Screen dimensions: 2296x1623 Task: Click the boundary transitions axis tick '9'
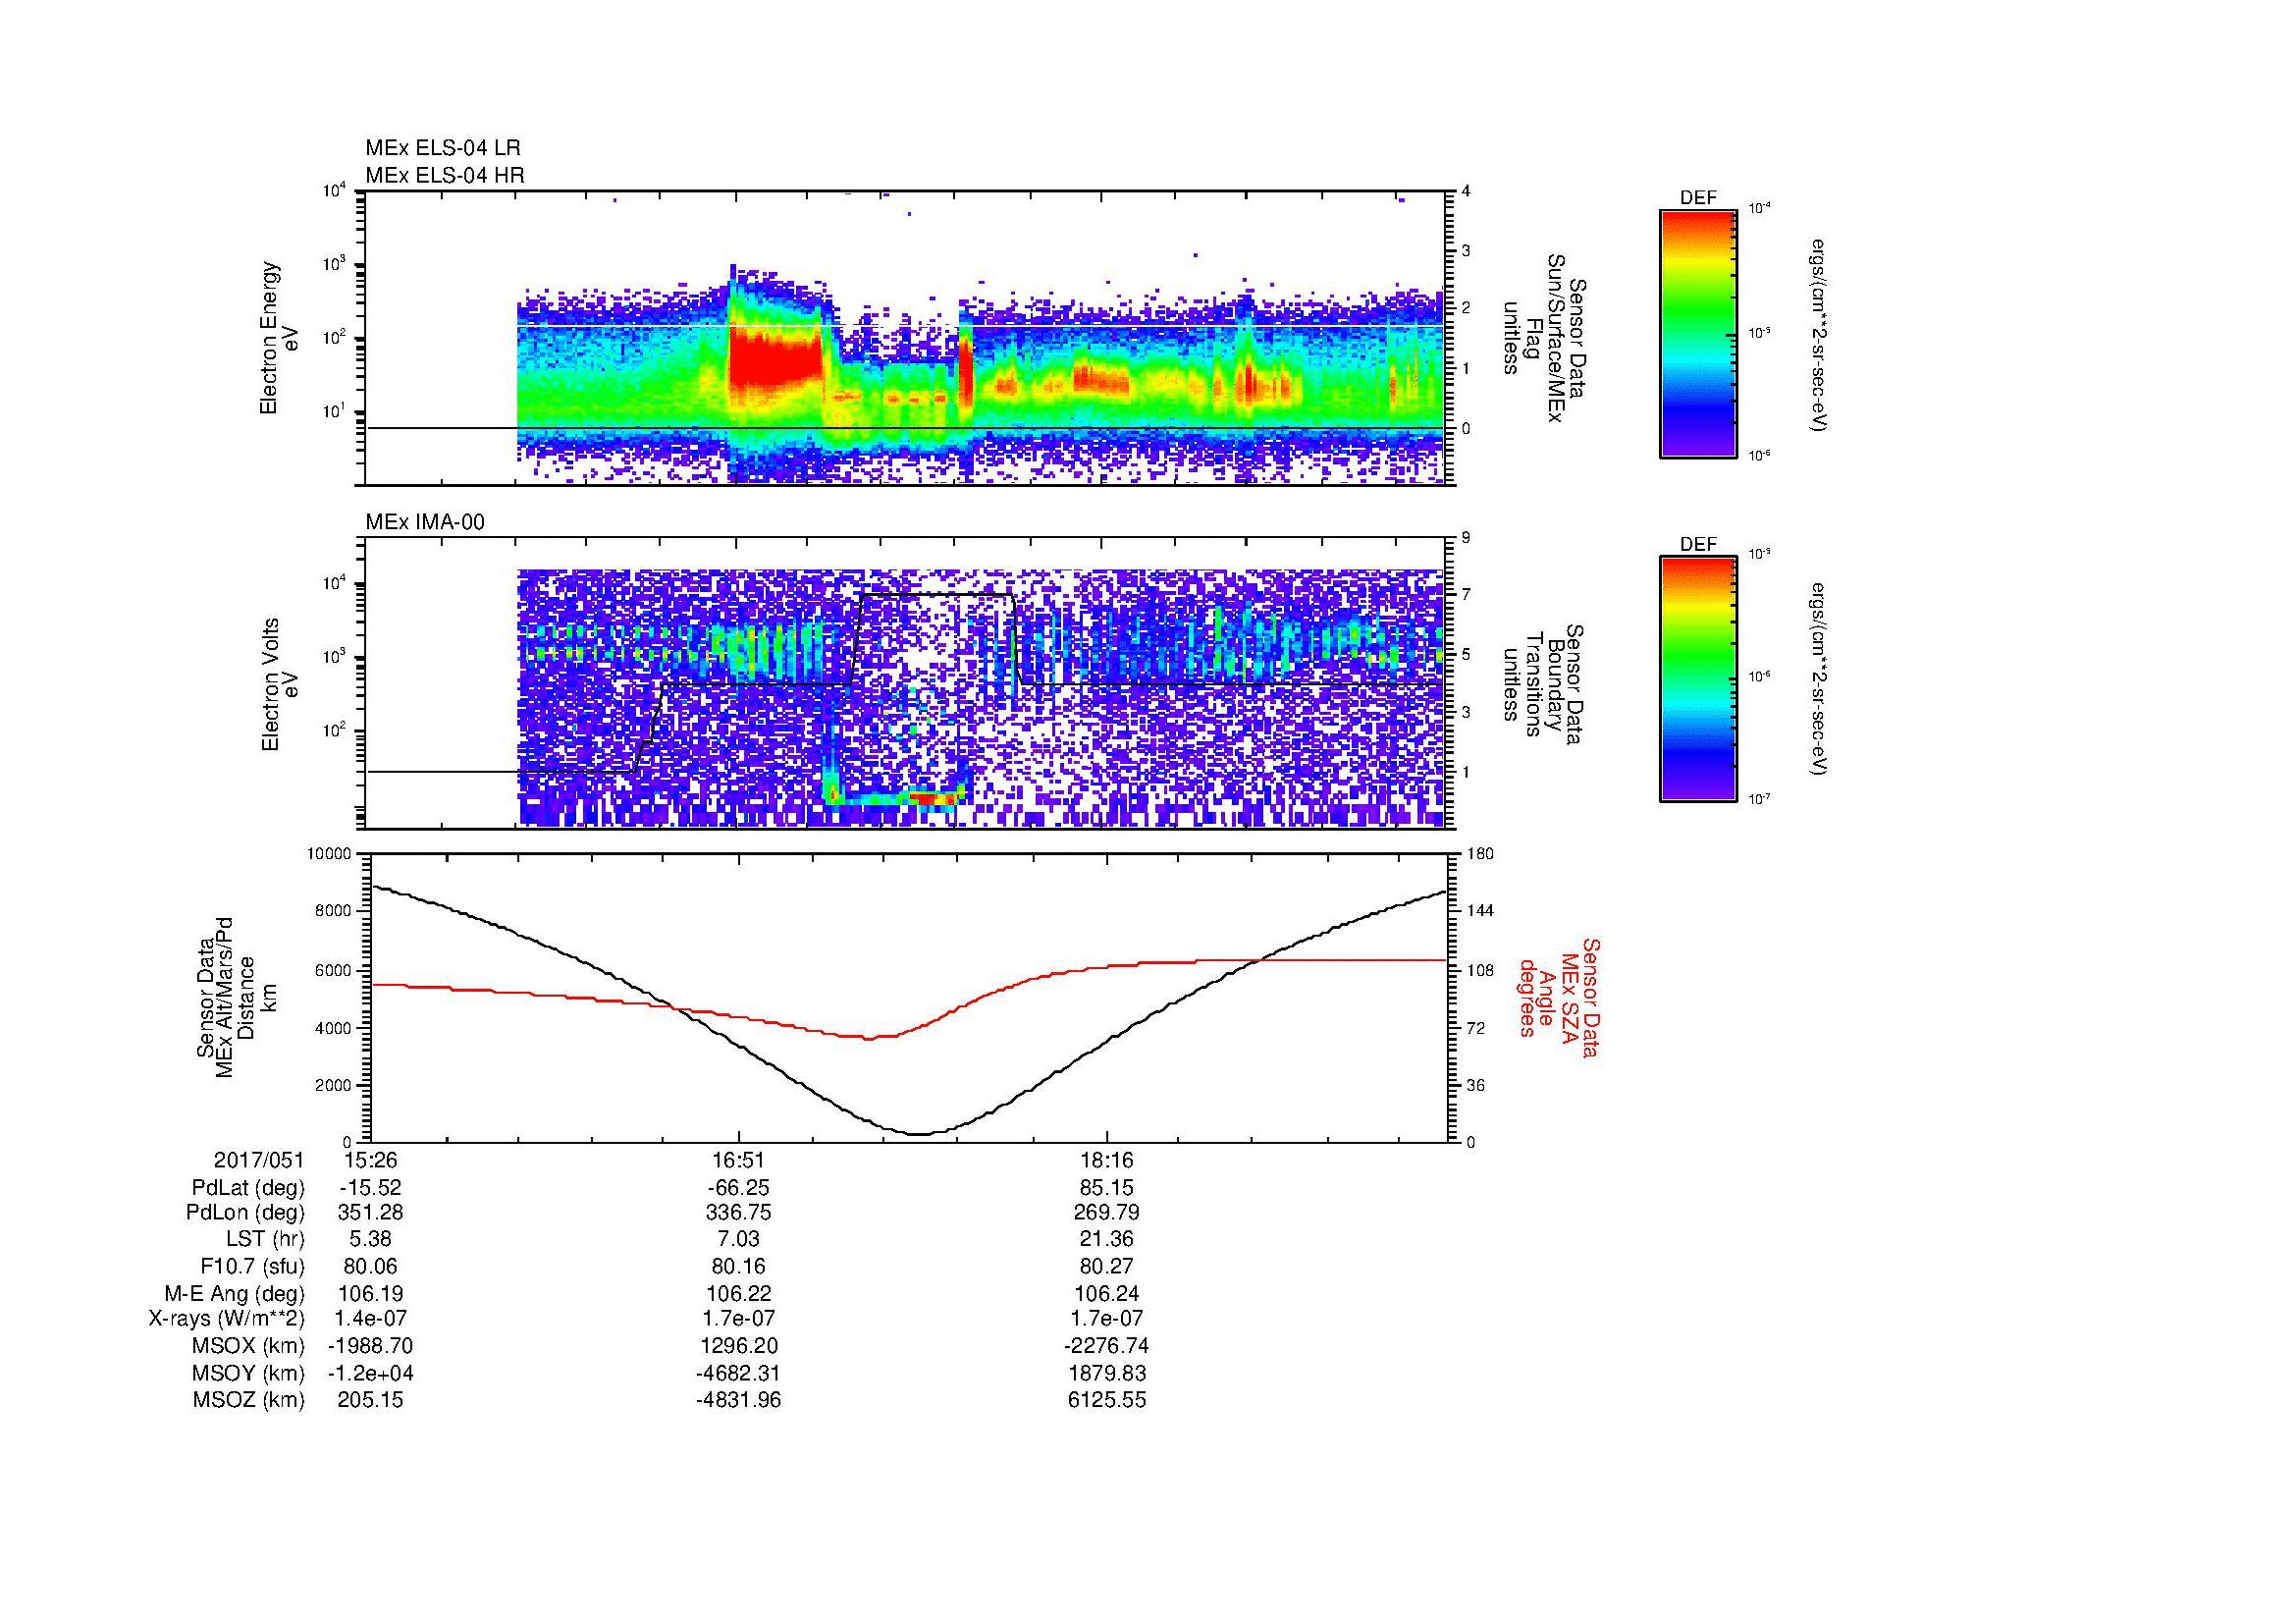1466,538
